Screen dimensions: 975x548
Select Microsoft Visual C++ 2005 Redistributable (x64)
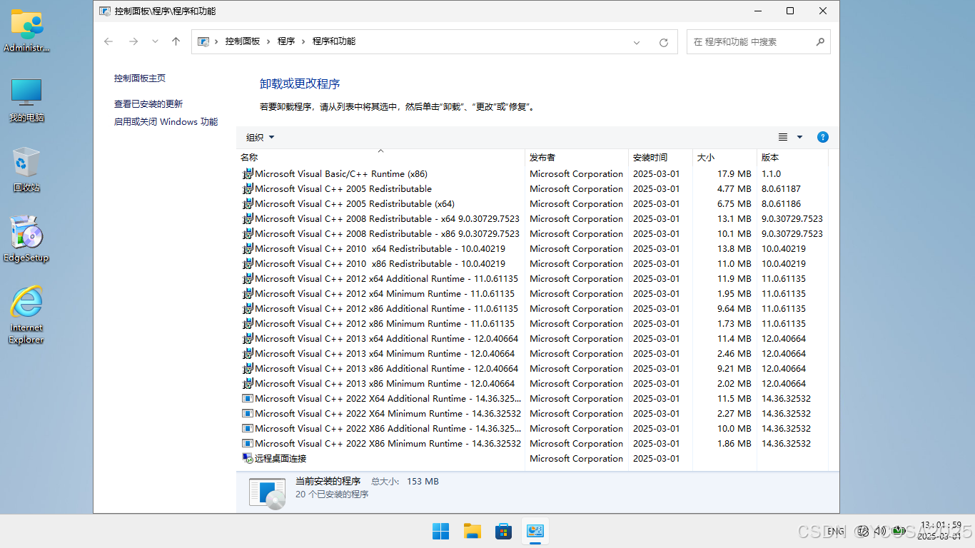point(532,203)
